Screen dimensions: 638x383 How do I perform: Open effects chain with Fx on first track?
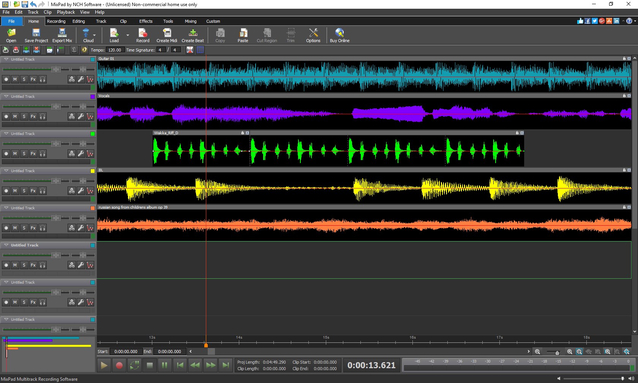[33, 80]
